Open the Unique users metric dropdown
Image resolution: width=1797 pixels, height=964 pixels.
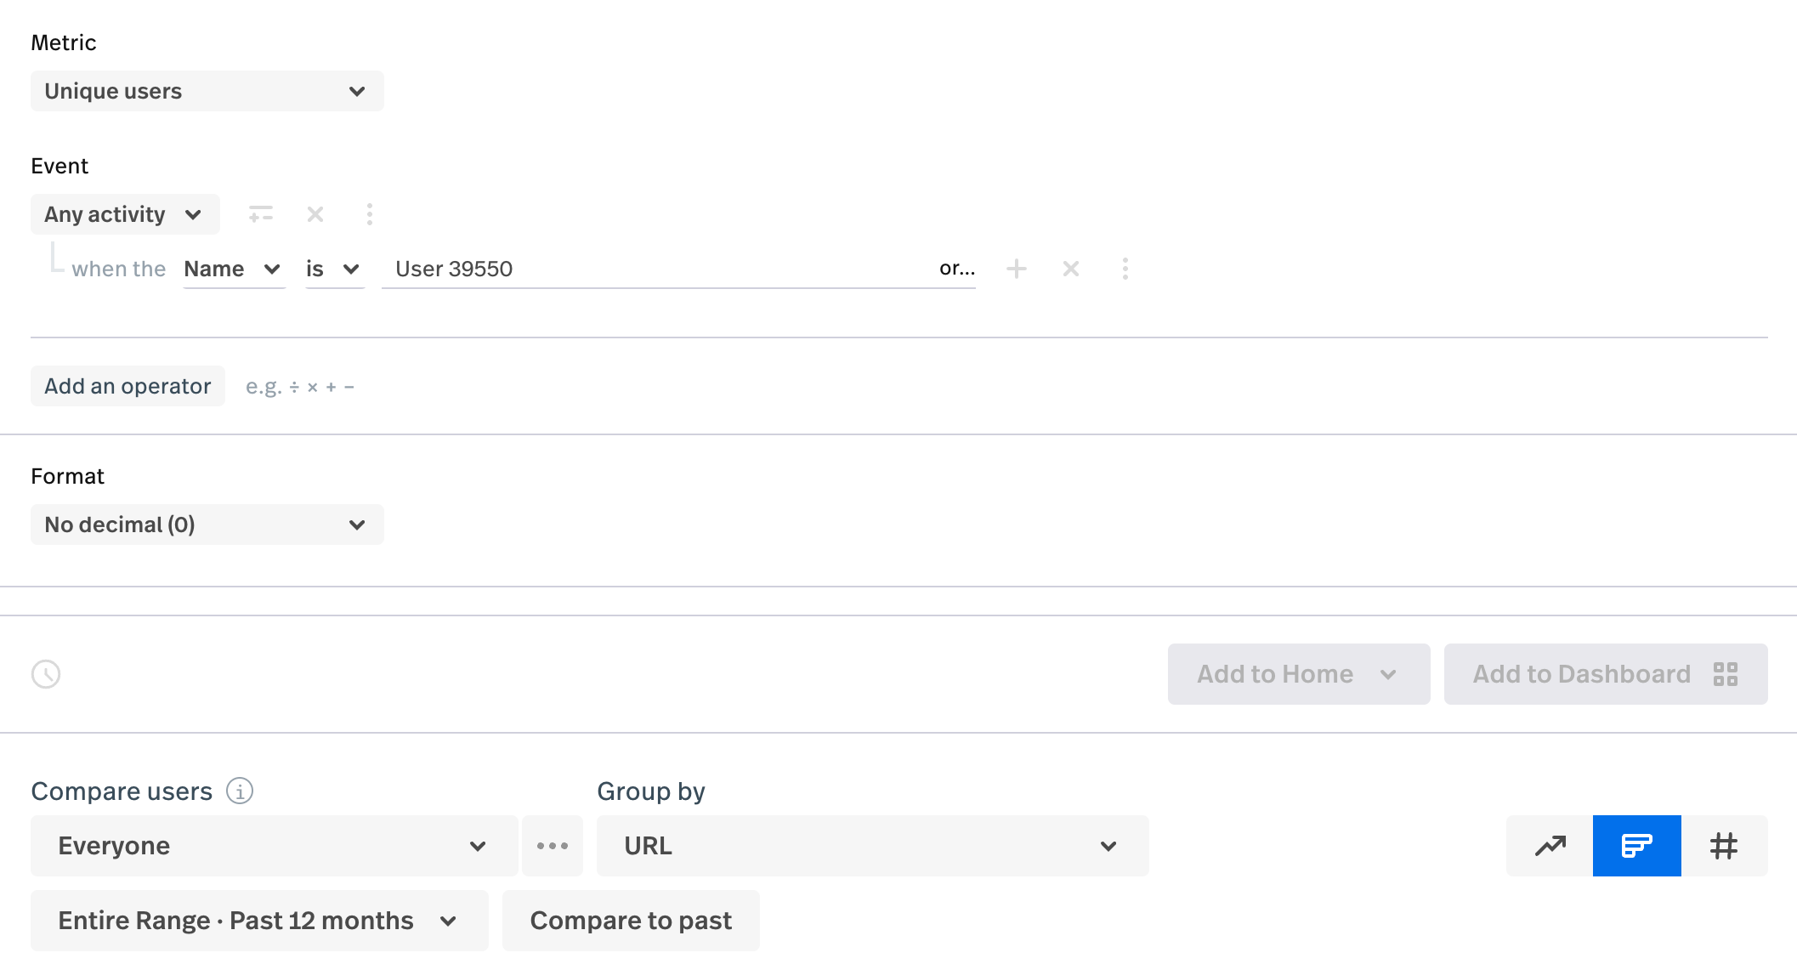tap(207, 91)
